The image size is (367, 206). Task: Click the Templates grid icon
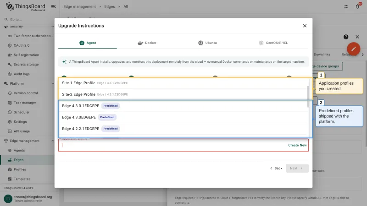pos(10,179)
